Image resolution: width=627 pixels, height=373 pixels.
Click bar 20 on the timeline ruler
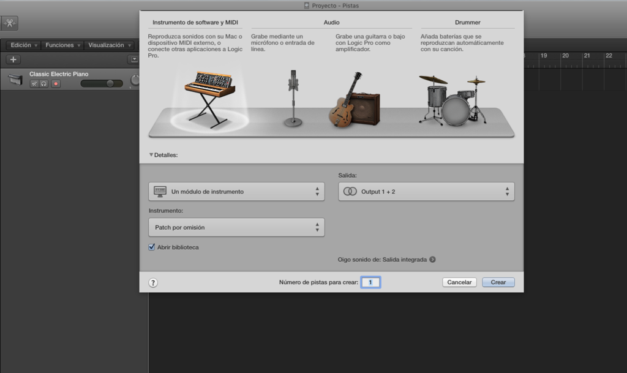click(565, 56)
